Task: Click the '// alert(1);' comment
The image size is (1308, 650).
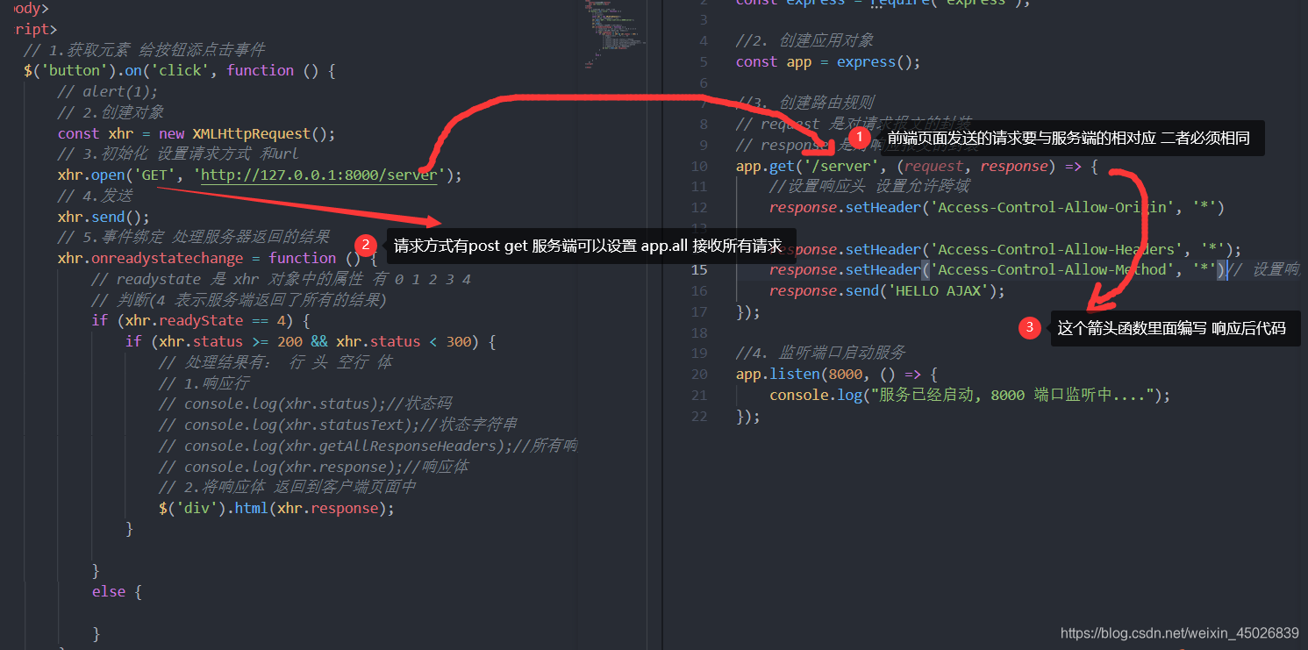Action: [x=107, y=92]
